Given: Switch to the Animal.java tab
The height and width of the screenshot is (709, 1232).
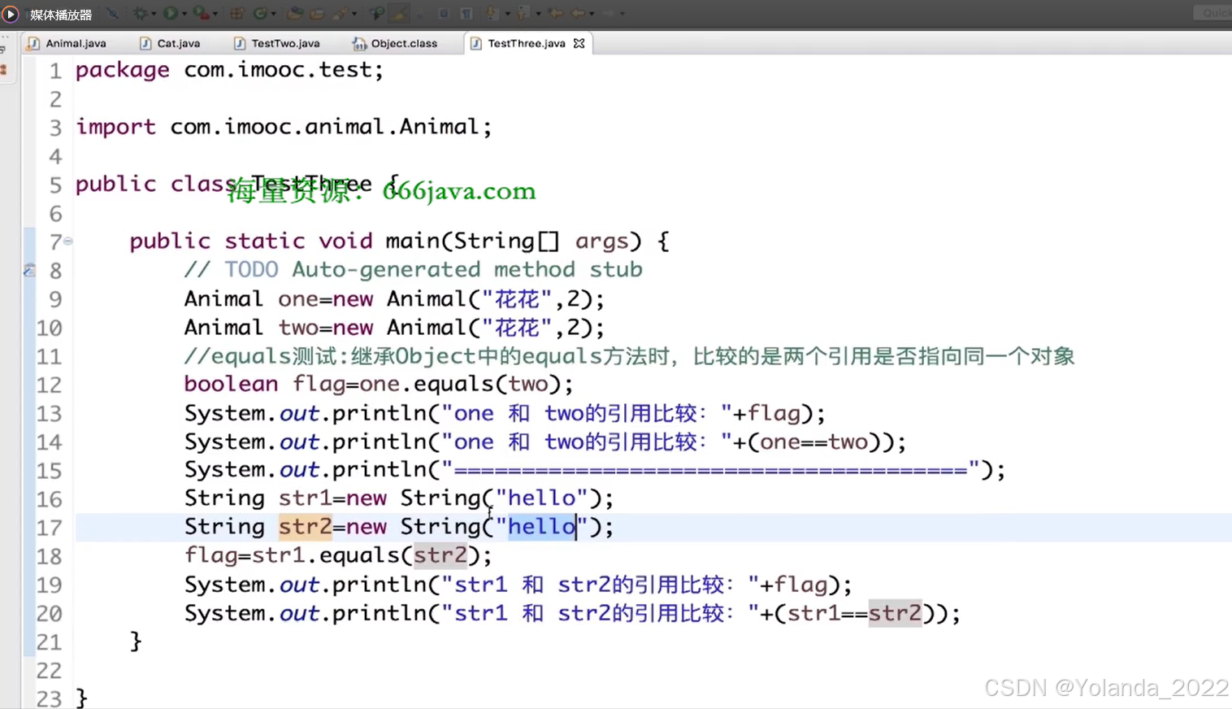Looking at the screenshot, I should tap(67, 43).
